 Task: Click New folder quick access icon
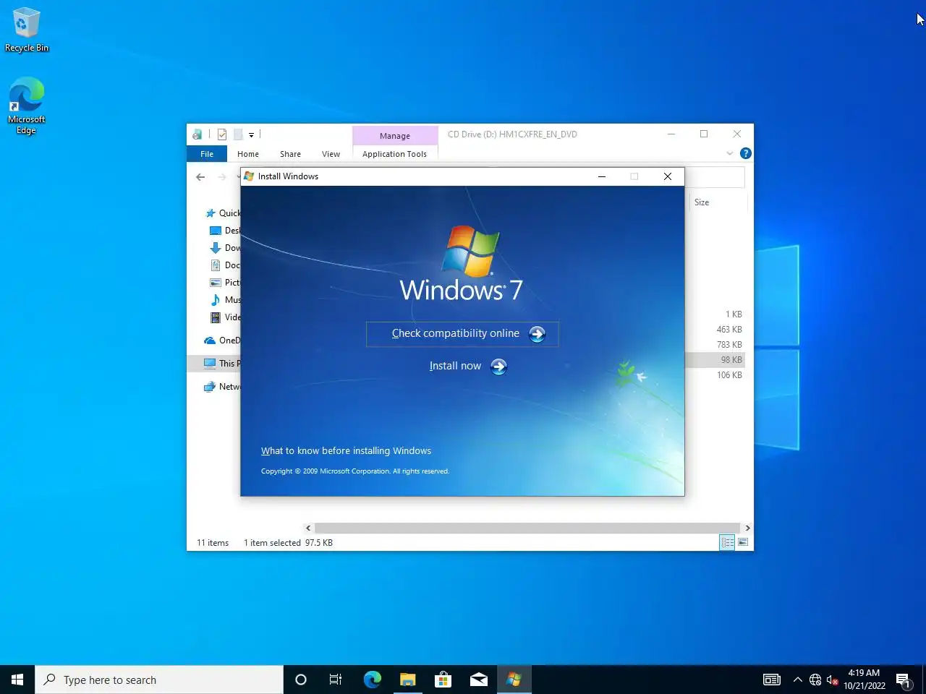pyautogui.click(x=238, y=134)
